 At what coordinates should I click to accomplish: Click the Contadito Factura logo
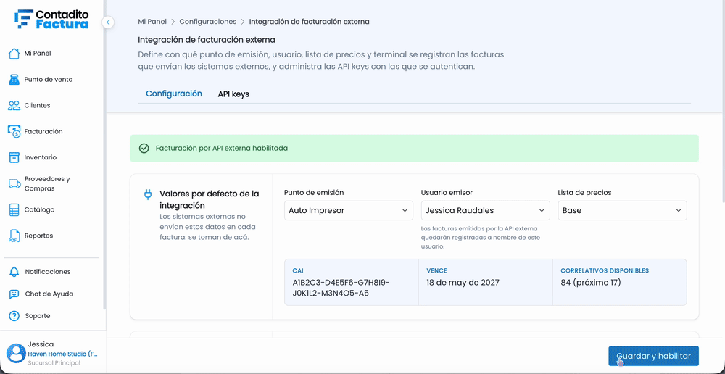pyautogui.click(x=51, y=20)
